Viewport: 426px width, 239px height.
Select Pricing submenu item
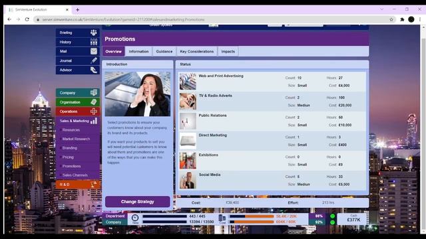68,157
